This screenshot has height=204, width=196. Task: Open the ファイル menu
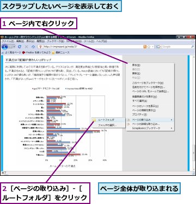coord(8,41)
